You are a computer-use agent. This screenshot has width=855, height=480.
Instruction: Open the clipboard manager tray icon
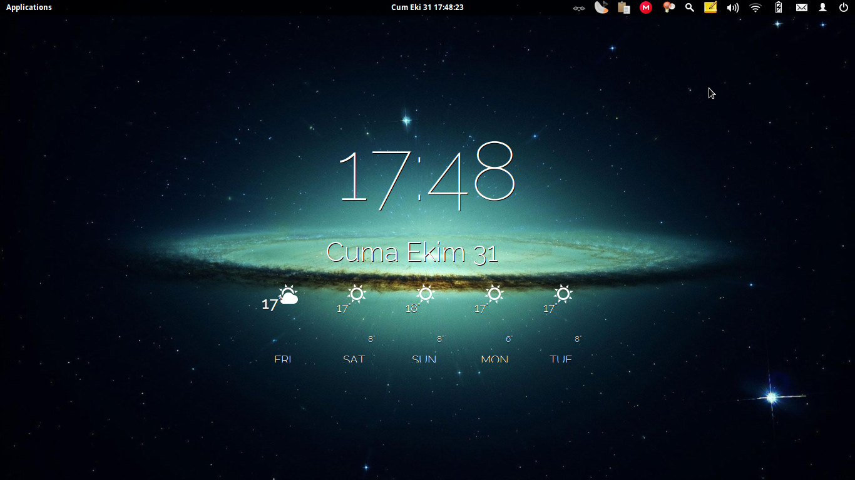pyautogui.click(x=623, y=7)
